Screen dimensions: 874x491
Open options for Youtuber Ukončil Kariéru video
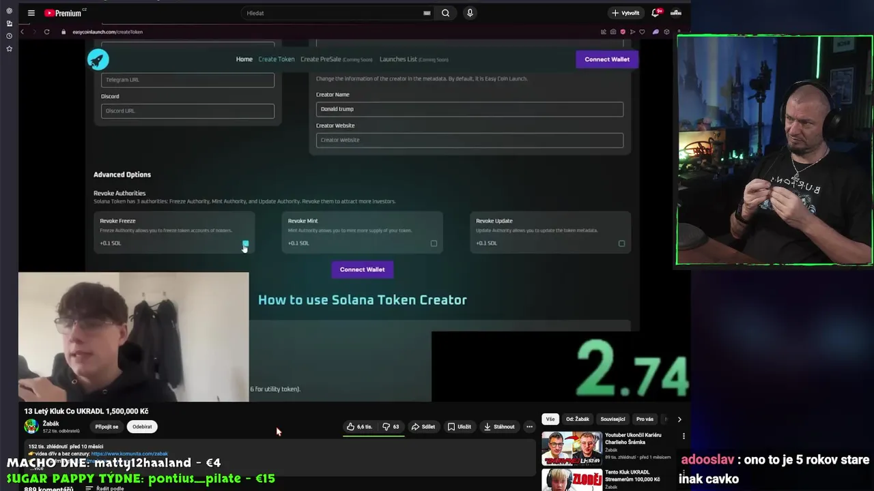click(x=683, y=436)
